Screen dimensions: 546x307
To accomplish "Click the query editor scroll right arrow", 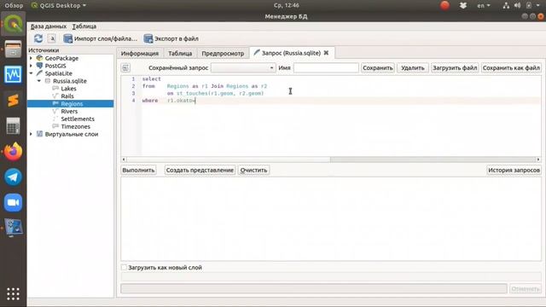I will click(538, 159).
